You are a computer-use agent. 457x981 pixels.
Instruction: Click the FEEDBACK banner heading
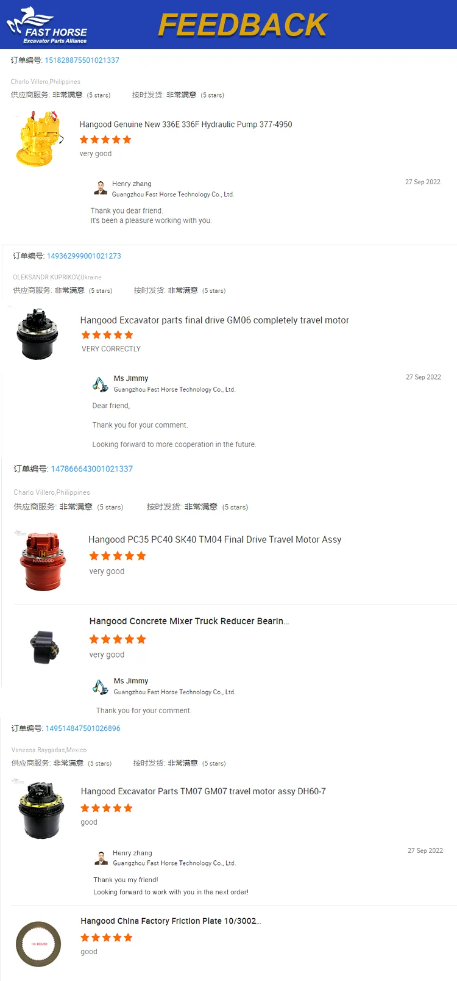pos(243,26)
